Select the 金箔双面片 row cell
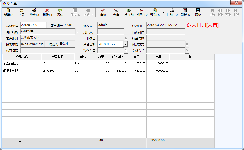Image resolution: width=244 pixels, height=150 pixels. pyautogui.click(x=22, y=63)
